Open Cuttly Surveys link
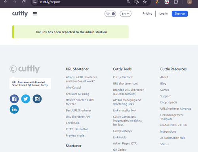This screenshot has height=152, width=198. tap(122, 131)
